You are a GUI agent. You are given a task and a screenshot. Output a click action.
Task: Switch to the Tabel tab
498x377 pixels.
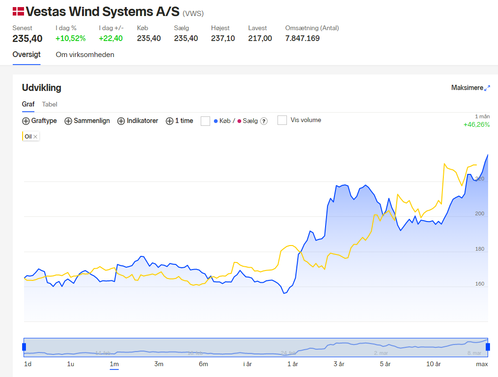(x=49, y=104)
